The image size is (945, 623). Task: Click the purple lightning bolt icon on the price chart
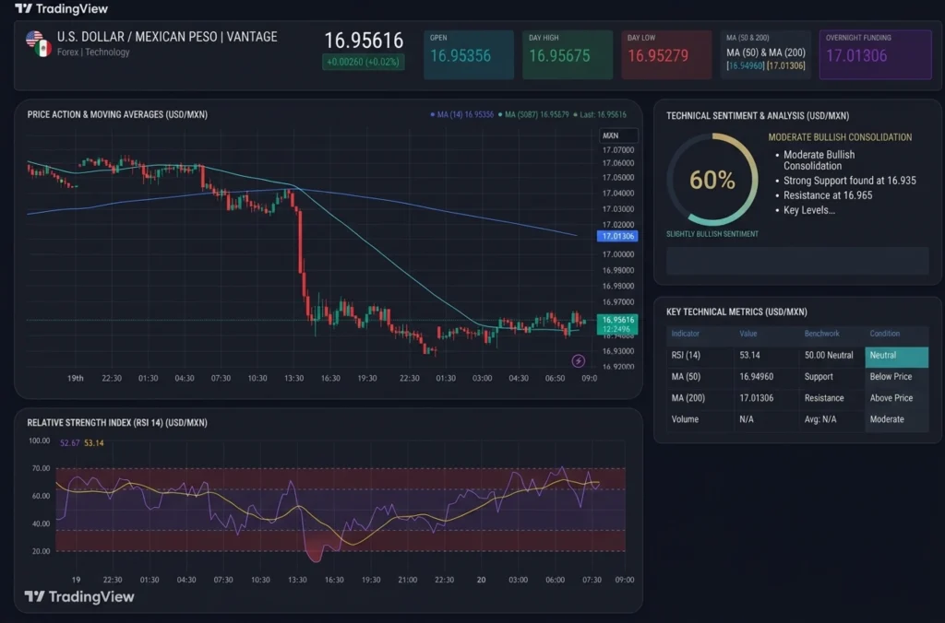coord(578,360)
